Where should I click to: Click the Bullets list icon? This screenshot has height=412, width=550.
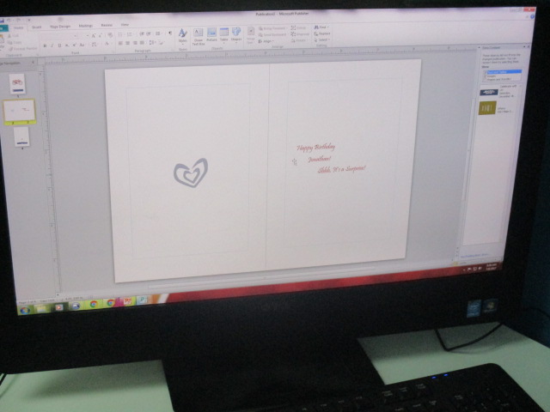(x=120, y=34)
